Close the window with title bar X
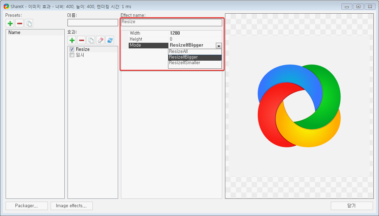 (x=370, y=7)
